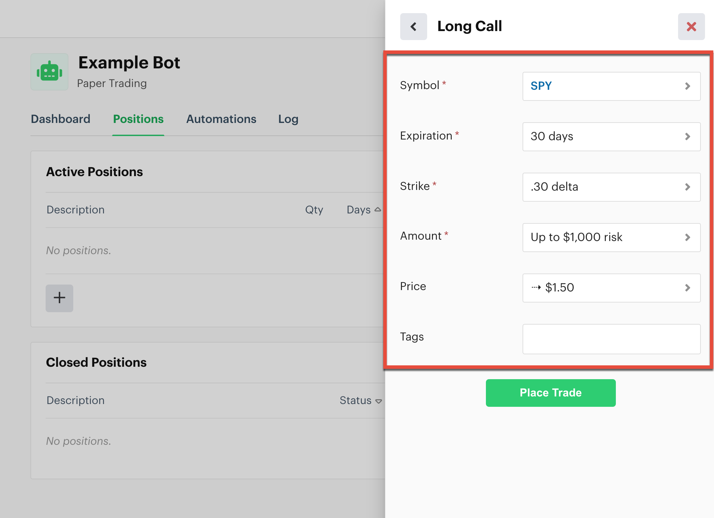Open the Strike .30 delta selector

pyautogui.click(x=611, y=187)
